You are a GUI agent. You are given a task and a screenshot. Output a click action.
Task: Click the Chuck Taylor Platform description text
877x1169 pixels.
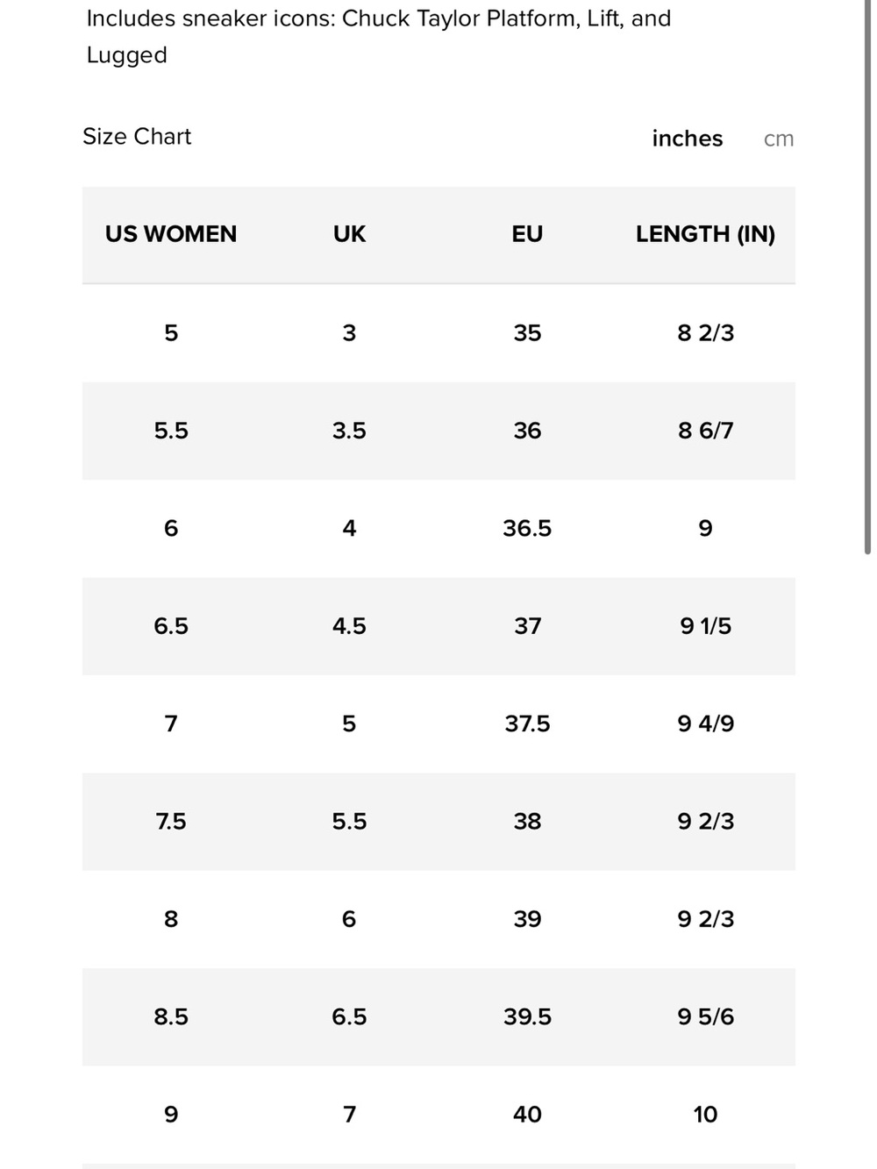click(x=379, y=36)
